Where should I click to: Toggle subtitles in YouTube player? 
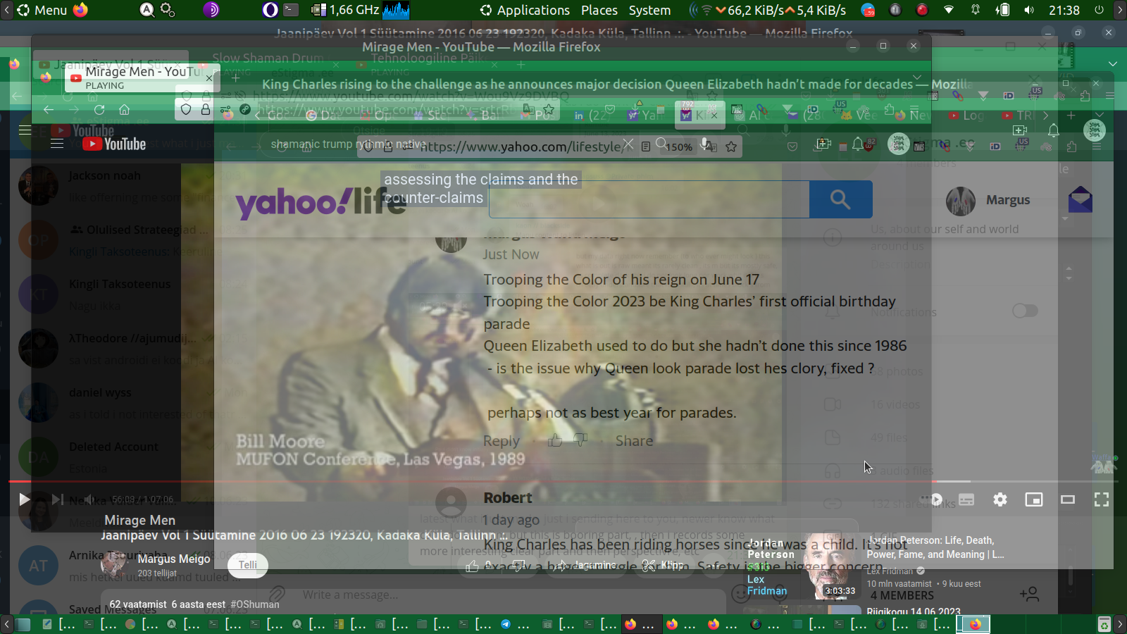pos(966,499)
